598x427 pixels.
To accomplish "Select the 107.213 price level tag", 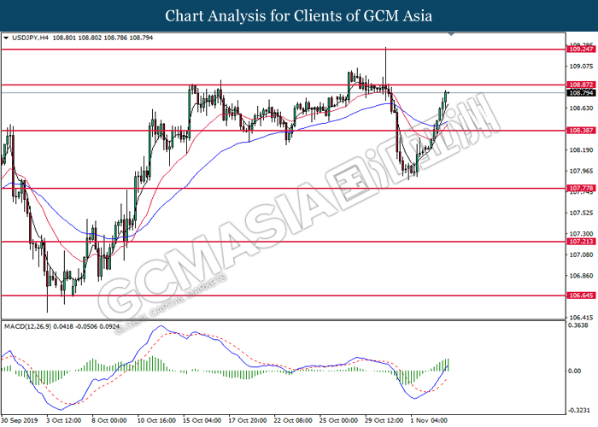I will [581, 242].
